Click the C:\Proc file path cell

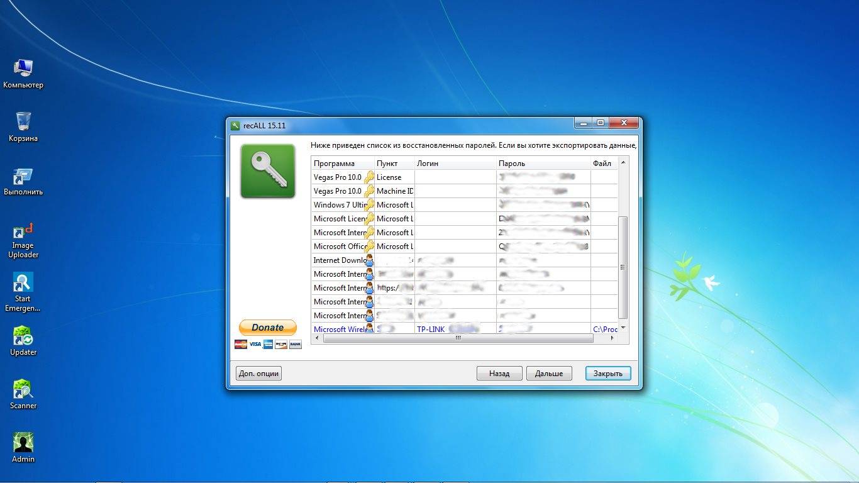[x=605, y=330]
